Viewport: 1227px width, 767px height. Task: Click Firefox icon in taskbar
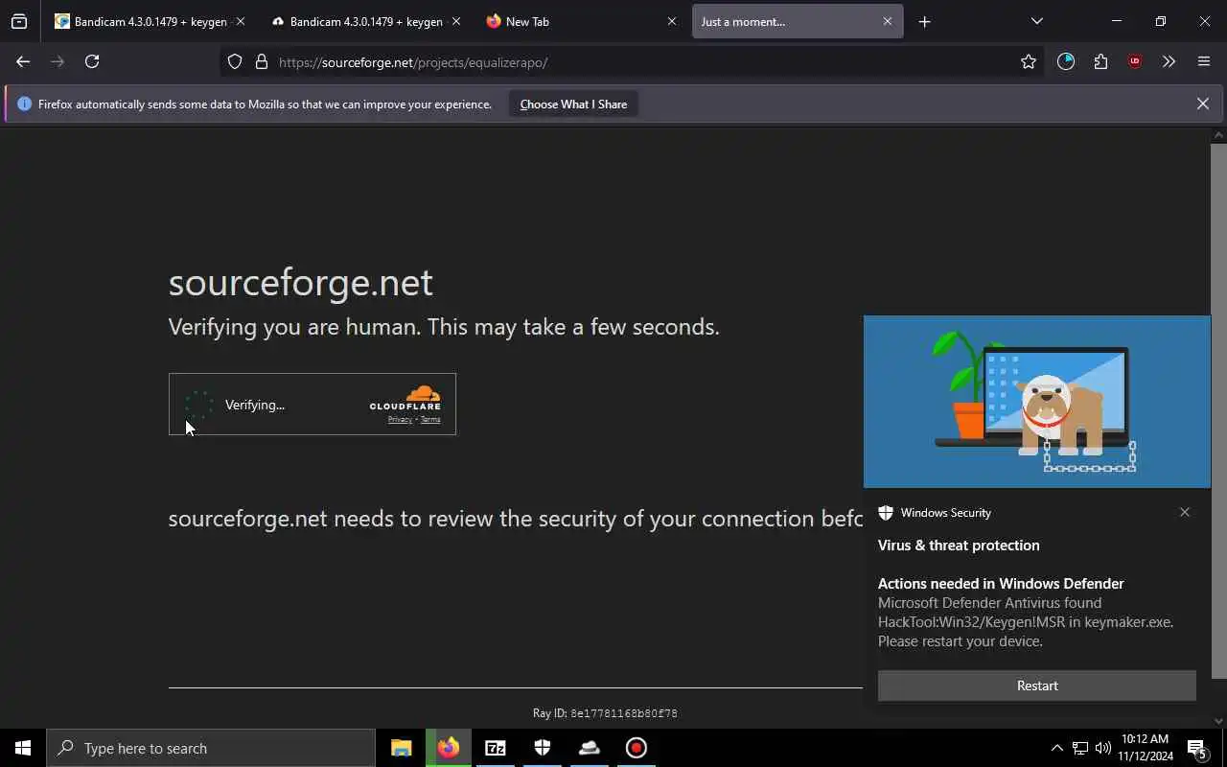(449, 748)
